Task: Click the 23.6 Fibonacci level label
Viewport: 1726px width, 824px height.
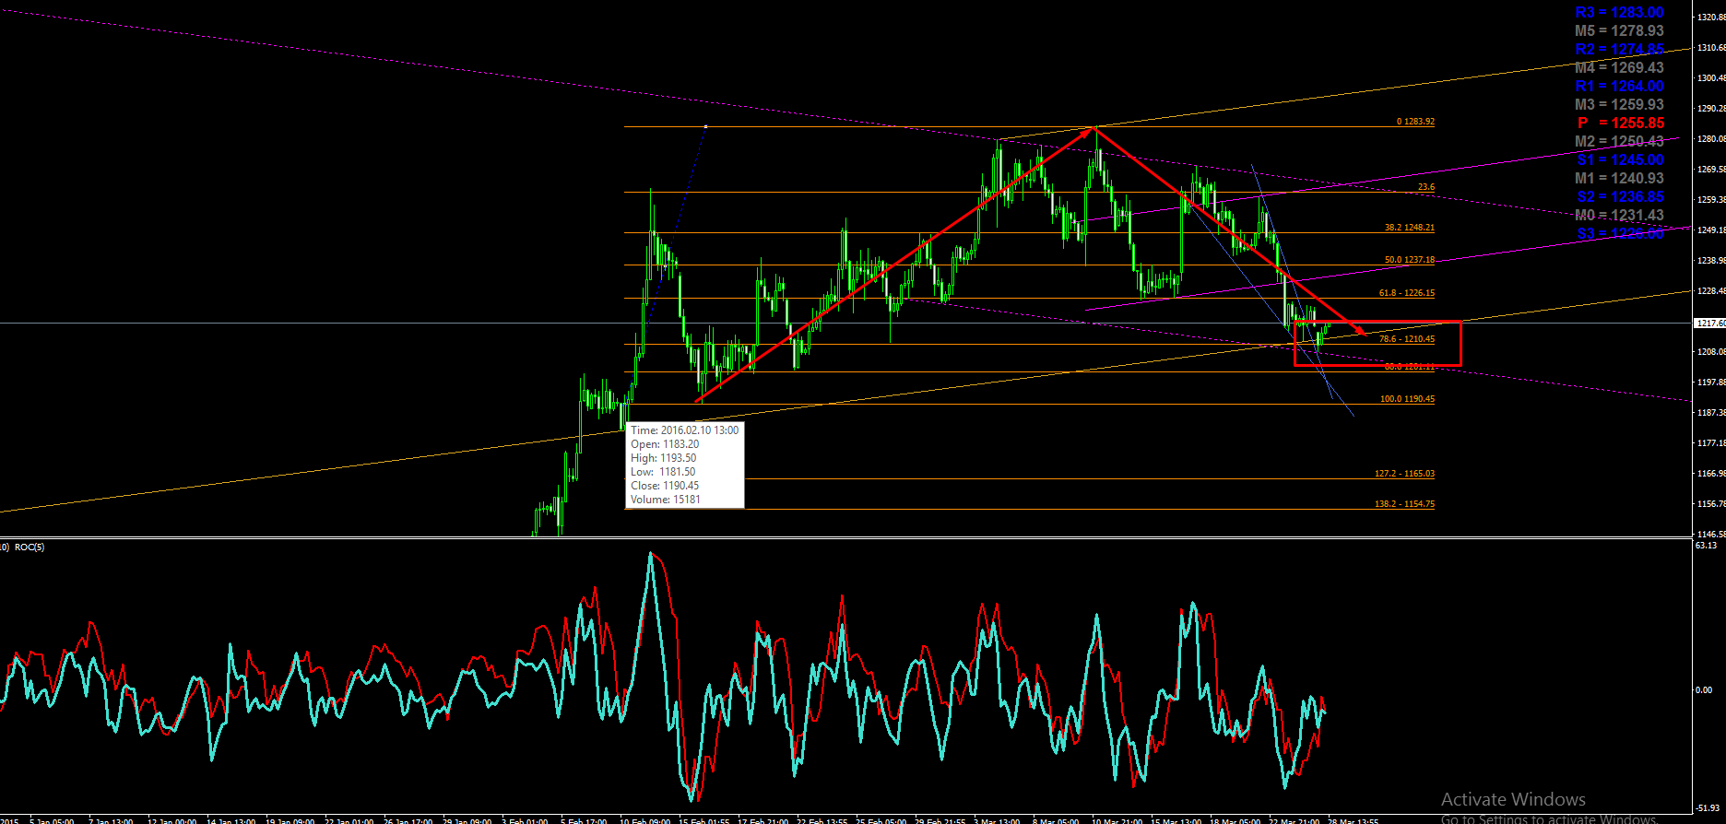Action: point(1426,187)
